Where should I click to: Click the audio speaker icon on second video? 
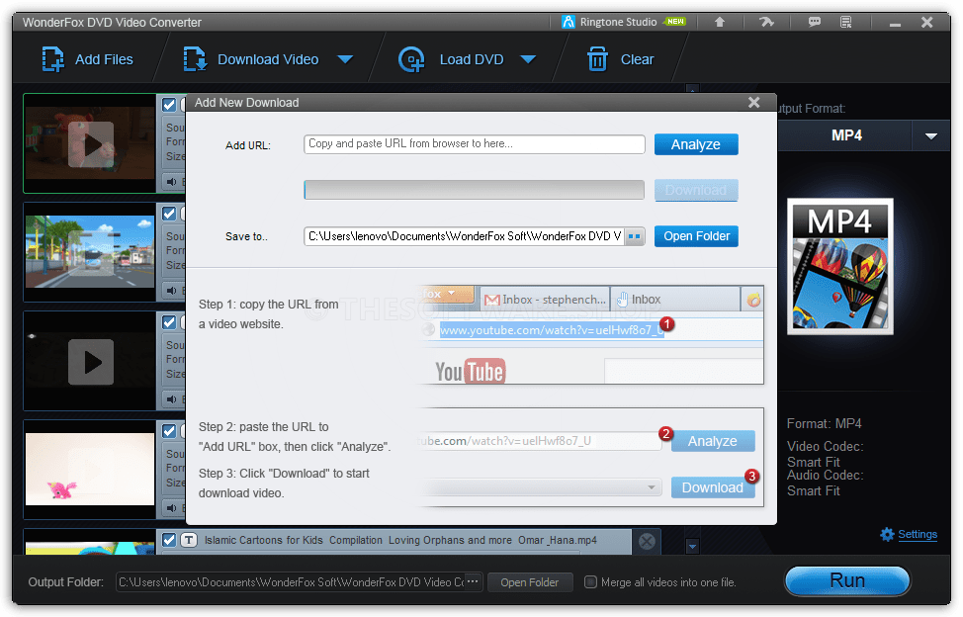171,291
